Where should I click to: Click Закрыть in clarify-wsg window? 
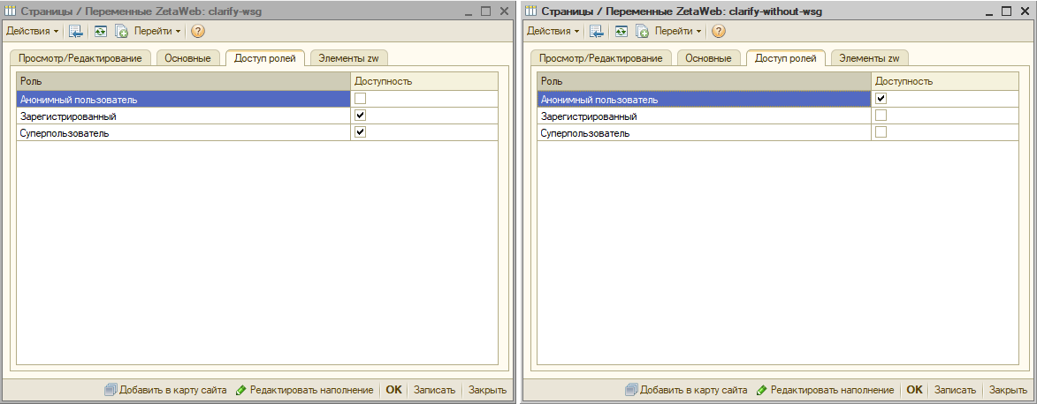coord(487,390)
